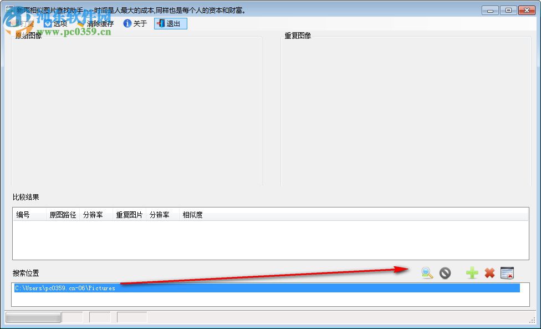The width and height of the screenshot is (541, 329).
Task: Click the horizontal scrollbar at the bottom
Action: [32, 317]
